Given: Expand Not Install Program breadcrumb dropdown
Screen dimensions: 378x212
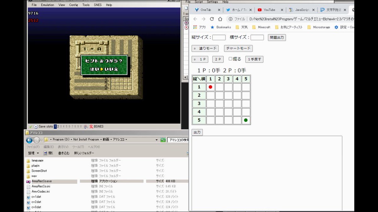Looking at the screenshot, I should (x=100, y=139).
